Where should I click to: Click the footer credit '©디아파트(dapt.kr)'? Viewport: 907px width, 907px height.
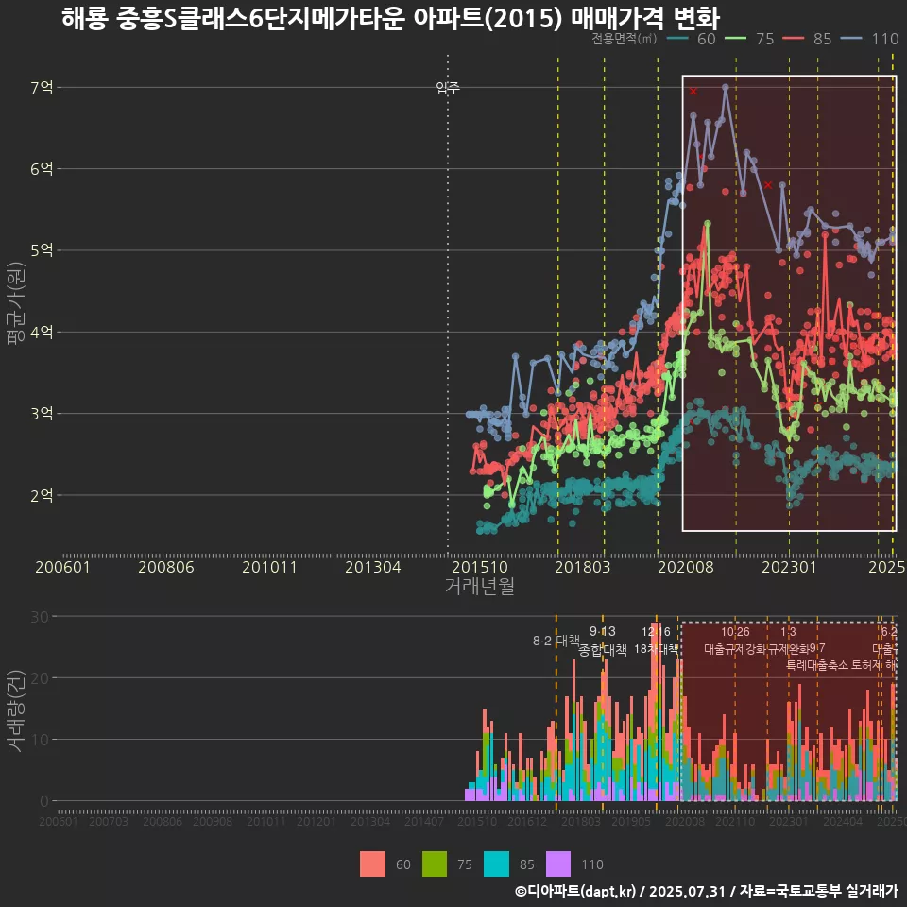point(575,891)
